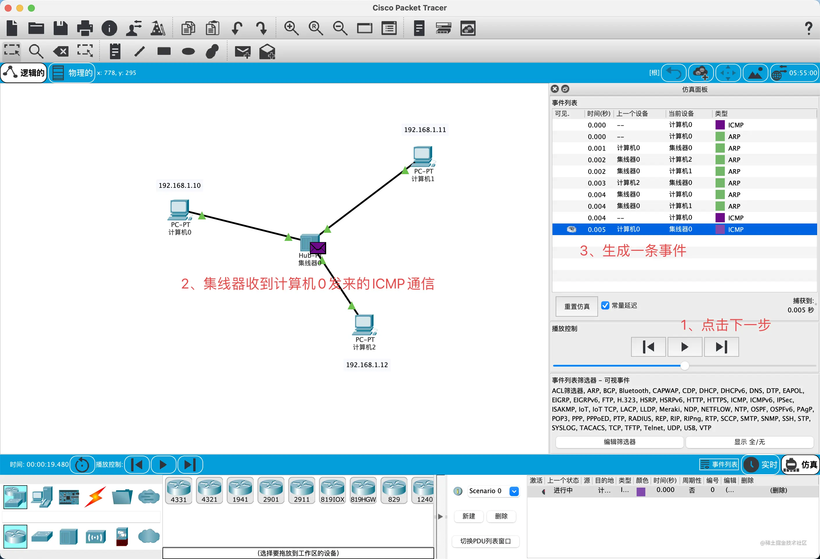This screenshot has height=559, width=820.
Task: Click the 192.168.1.11 label in the workspace
Action: (x=425, y=130)
